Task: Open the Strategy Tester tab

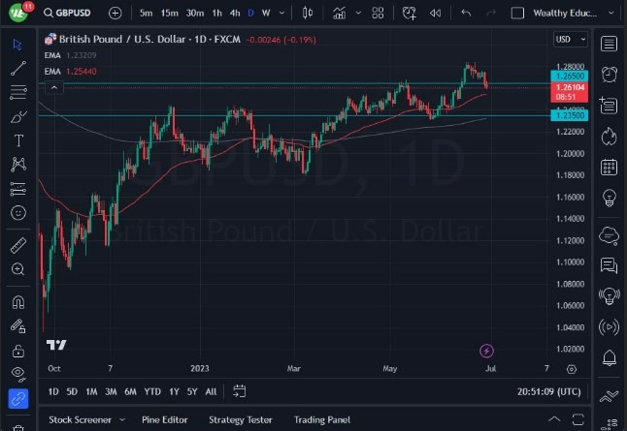Action: 241,419
